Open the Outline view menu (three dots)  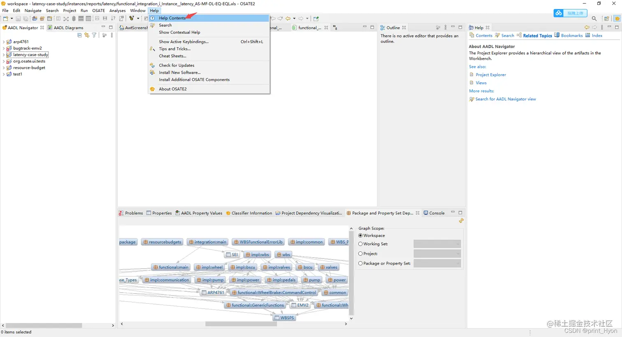tap(445, 28)
